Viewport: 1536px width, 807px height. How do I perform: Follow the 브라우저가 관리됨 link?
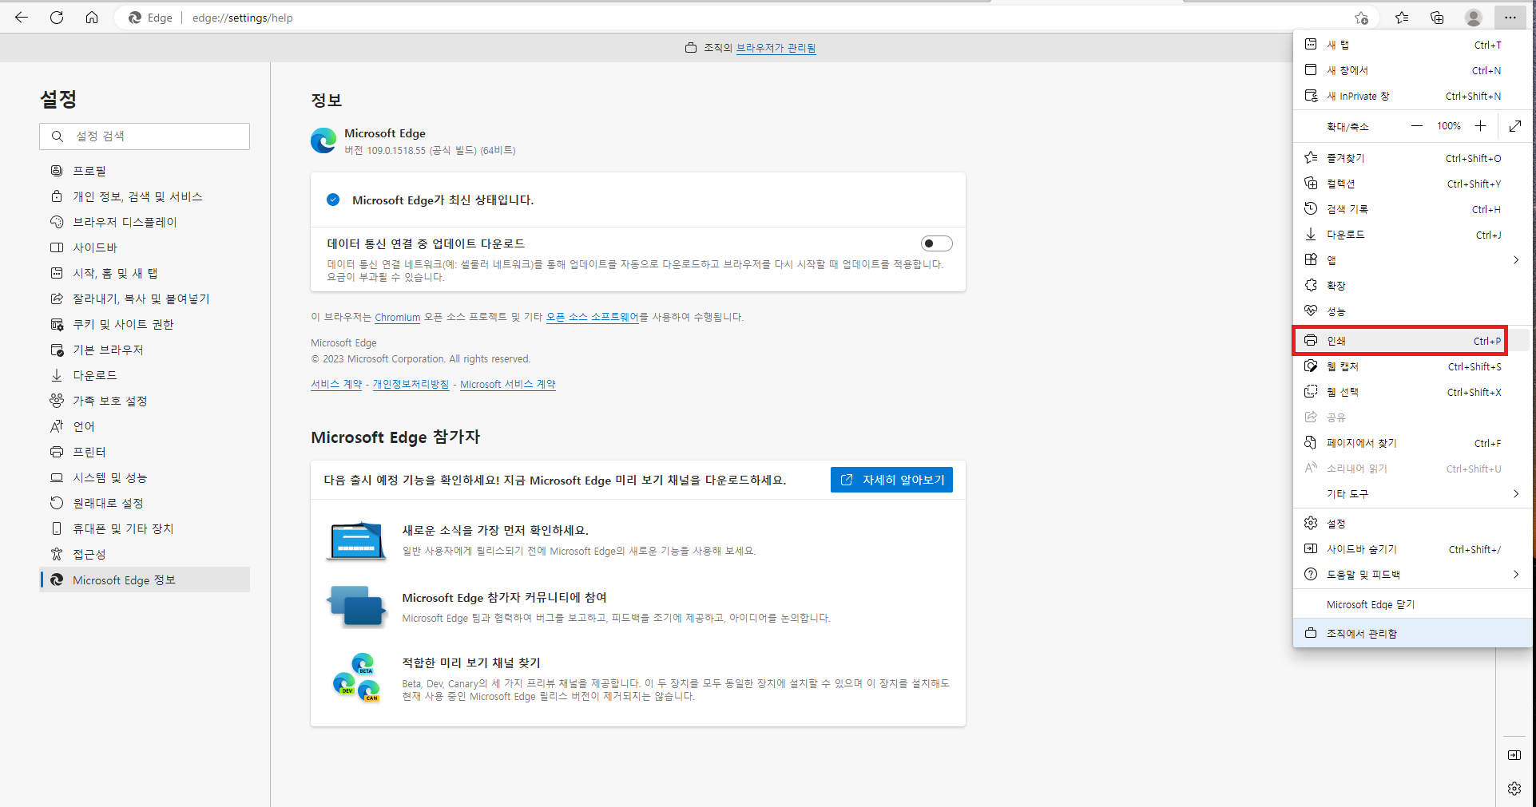pos(776,48)
